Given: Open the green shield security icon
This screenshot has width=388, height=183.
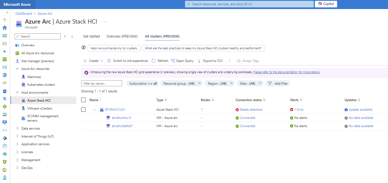Looking at the screenshot, I should pyautogui.click(x=4, y=162).
